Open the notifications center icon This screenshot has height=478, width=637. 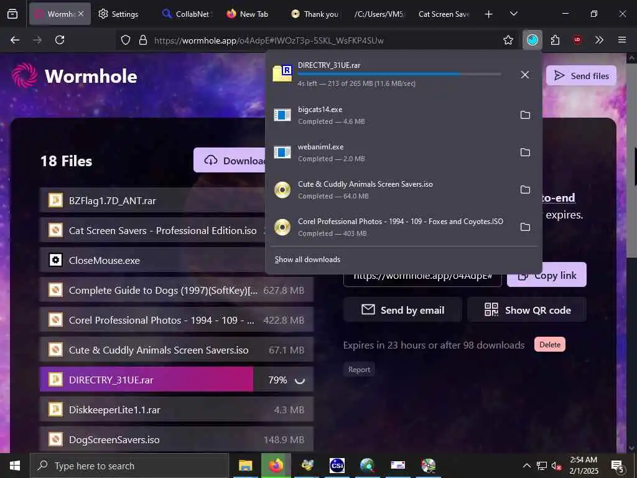(618, 466)
